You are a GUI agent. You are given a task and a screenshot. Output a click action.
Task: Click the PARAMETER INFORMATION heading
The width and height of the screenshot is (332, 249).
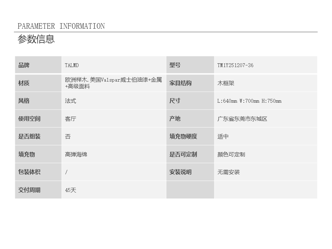click(61, 26)
